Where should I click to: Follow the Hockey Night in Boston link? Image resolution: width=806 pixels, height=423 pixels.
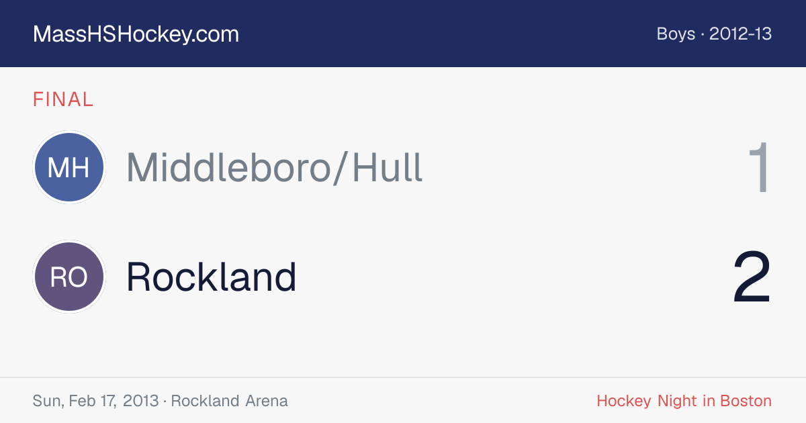point(684,401)
